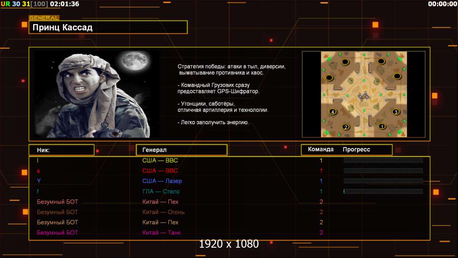Select 'Безумный БОТ' in the Китай — Огонь row
The height and width of the screenshot is (258, 458).
coord(58,212)
